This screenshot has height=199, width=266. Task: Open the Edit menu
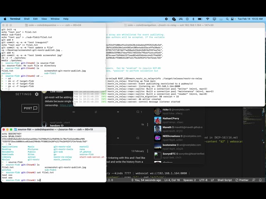tap(35, 19)
